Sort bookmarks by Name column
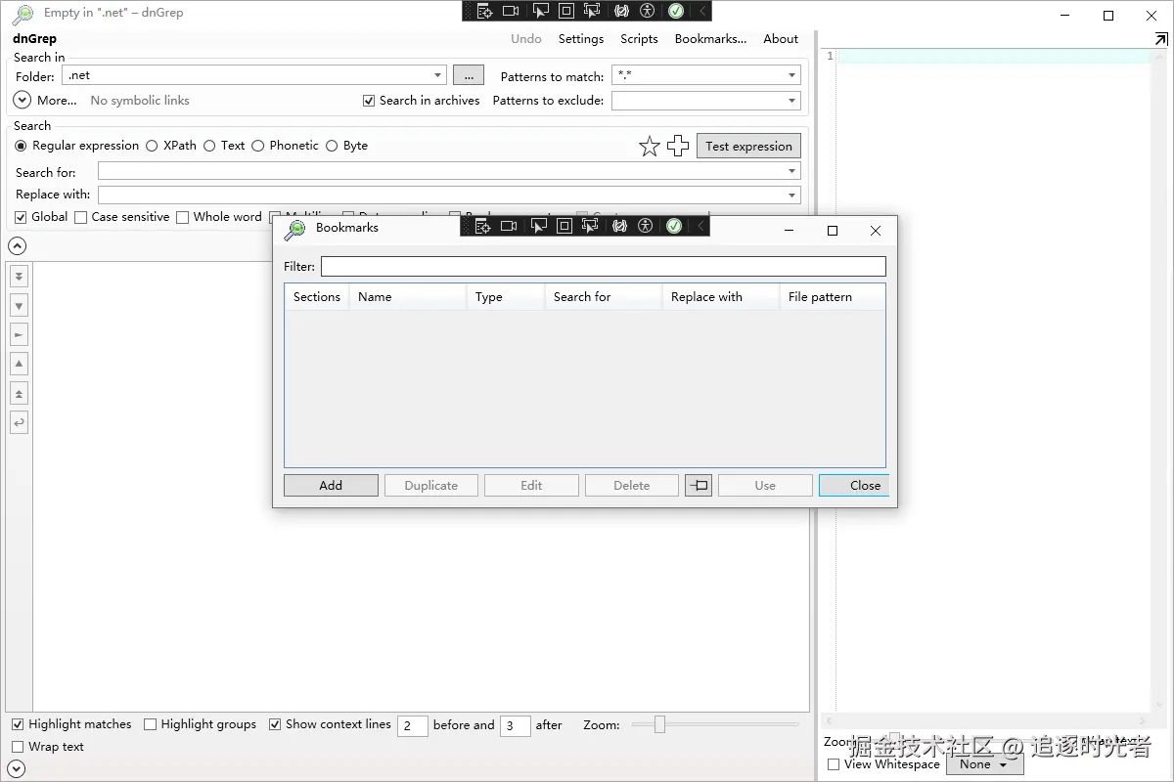Viewport: 1174px width, 782px height. (407, 297)
